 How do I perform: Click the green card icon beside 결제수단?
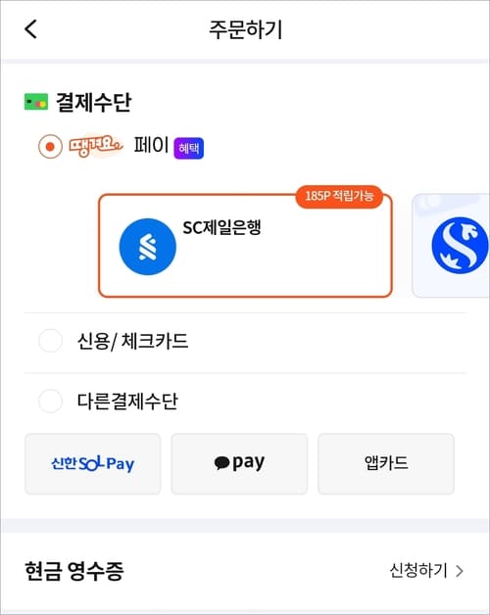[36, 102]
